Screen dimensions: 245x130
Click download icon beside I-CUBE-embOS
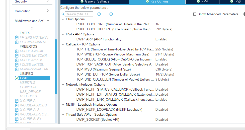pyautogui.click(x=17, y=60)
